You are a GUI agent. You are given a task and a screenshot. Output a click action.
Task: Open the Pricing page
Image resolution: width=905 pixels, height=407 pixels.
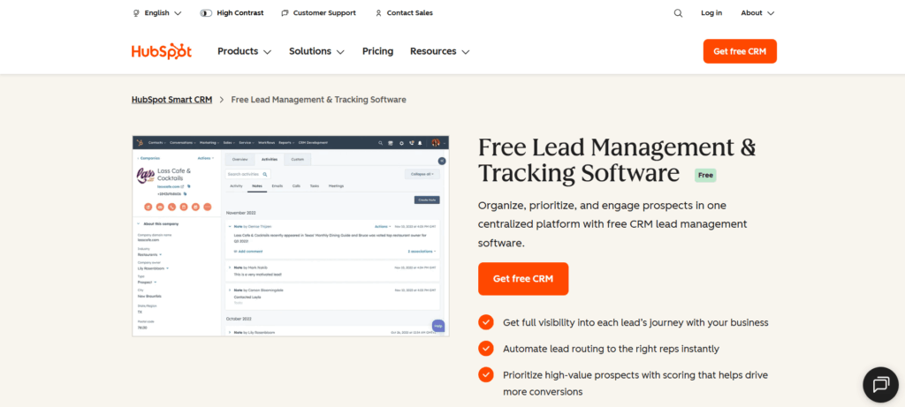(377, 51)
